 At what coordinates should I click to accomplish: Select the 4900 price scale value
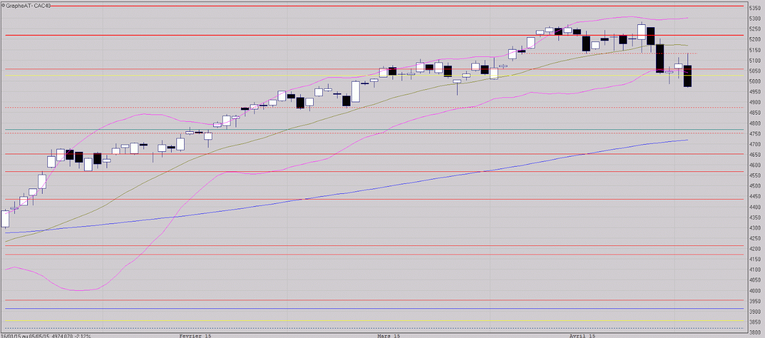[x=755, y=102]
